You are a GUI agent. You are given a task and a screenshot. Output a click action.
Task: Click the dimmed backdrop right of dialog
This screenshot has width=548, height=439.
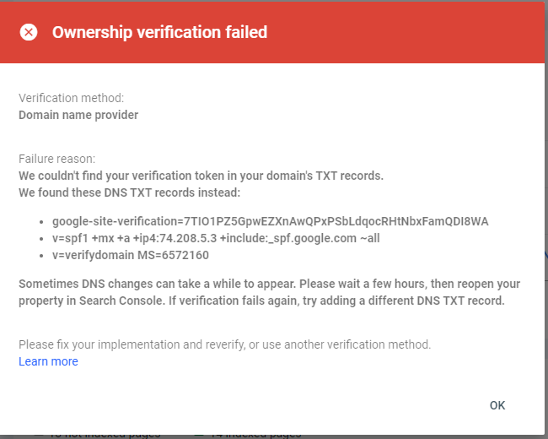pos(545,253)
